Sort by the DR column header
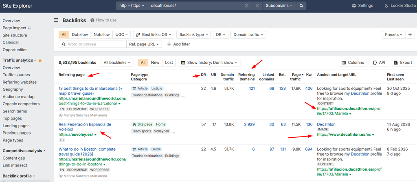This screenshot has height=182, width=417. [x=203, y=75]
